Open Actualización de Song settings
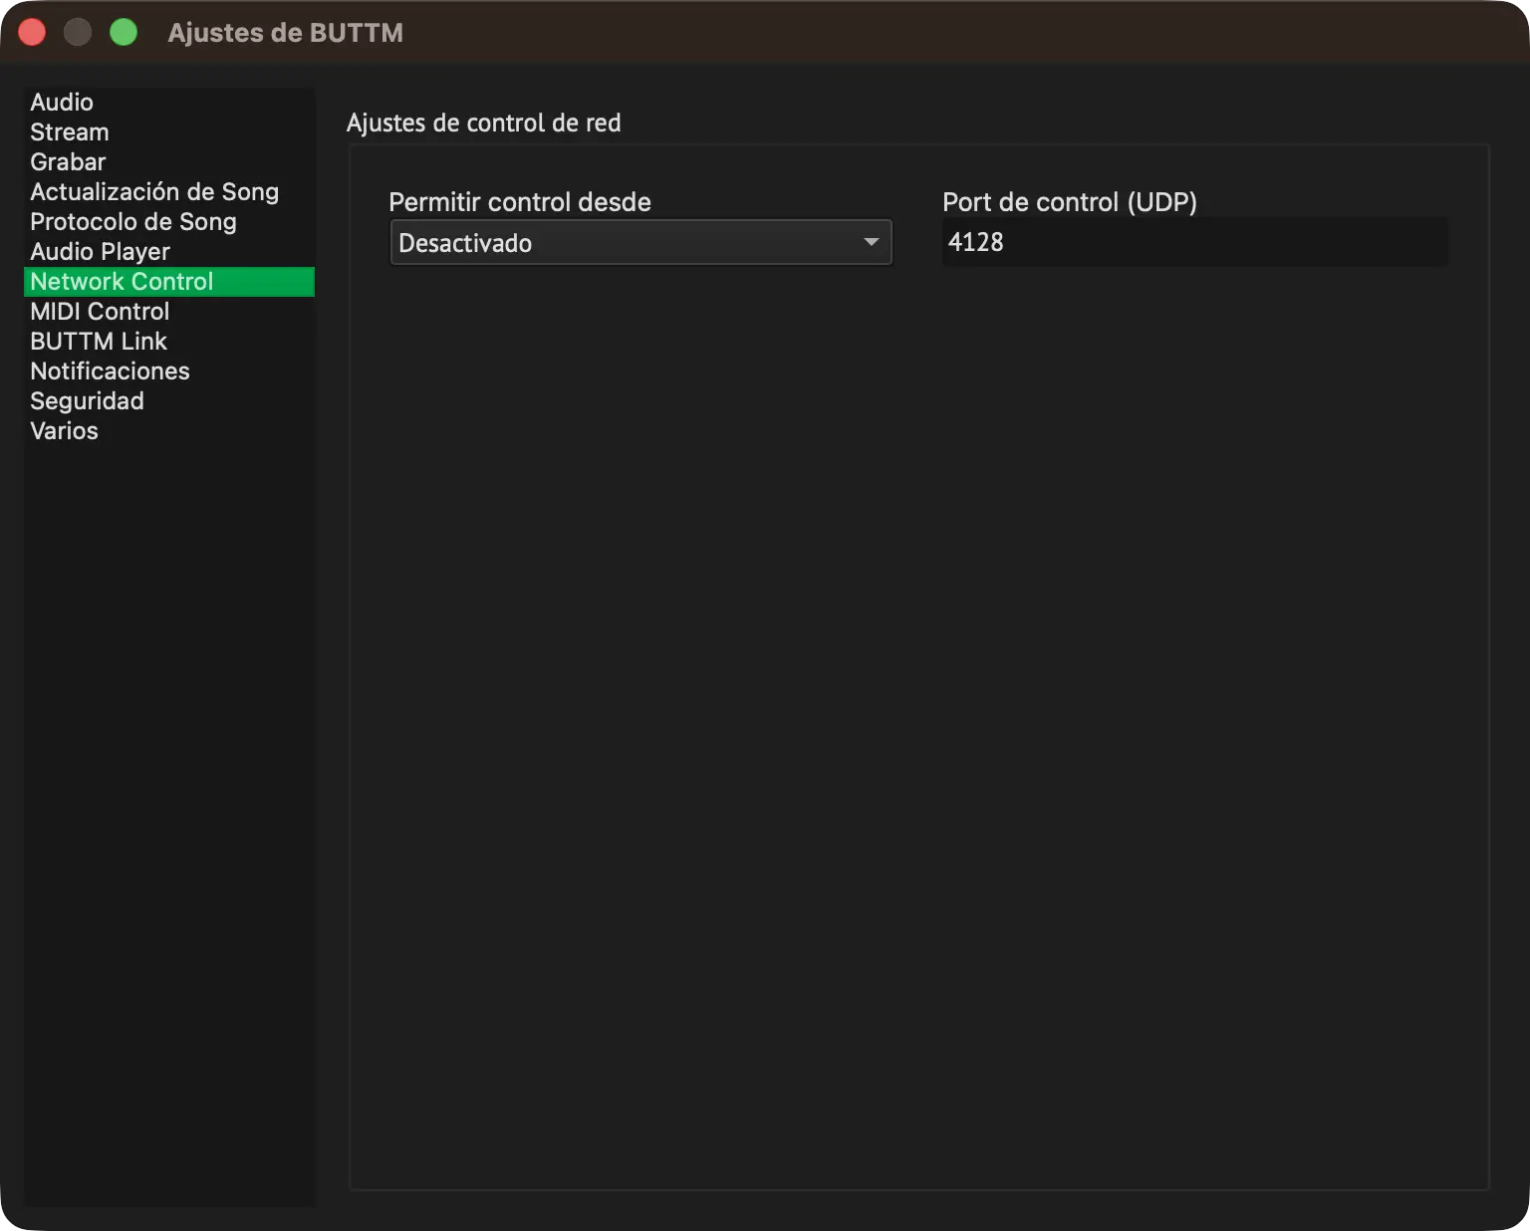 (168, 191)
